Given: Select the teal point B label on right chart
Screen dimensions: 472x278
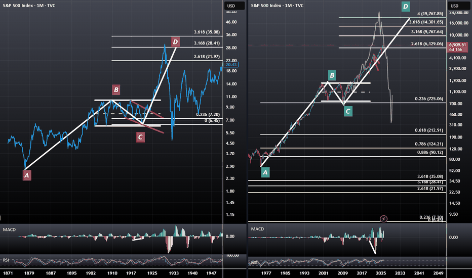Looking at the screenshot, I should 332,75.
